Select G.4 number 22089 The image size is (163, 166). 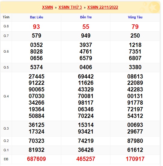pyautogui.click(x=135, y=83)
